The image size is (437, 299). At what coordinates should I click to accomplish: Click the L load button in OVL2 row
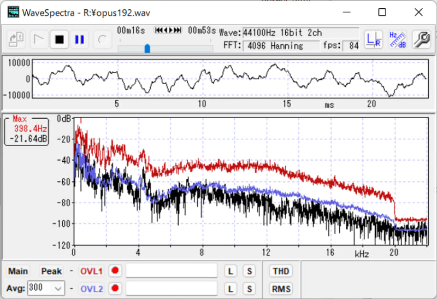[231, 289]
